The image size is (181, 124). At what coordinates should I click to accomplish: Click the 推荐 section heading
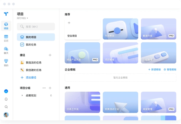coord(67,14)
